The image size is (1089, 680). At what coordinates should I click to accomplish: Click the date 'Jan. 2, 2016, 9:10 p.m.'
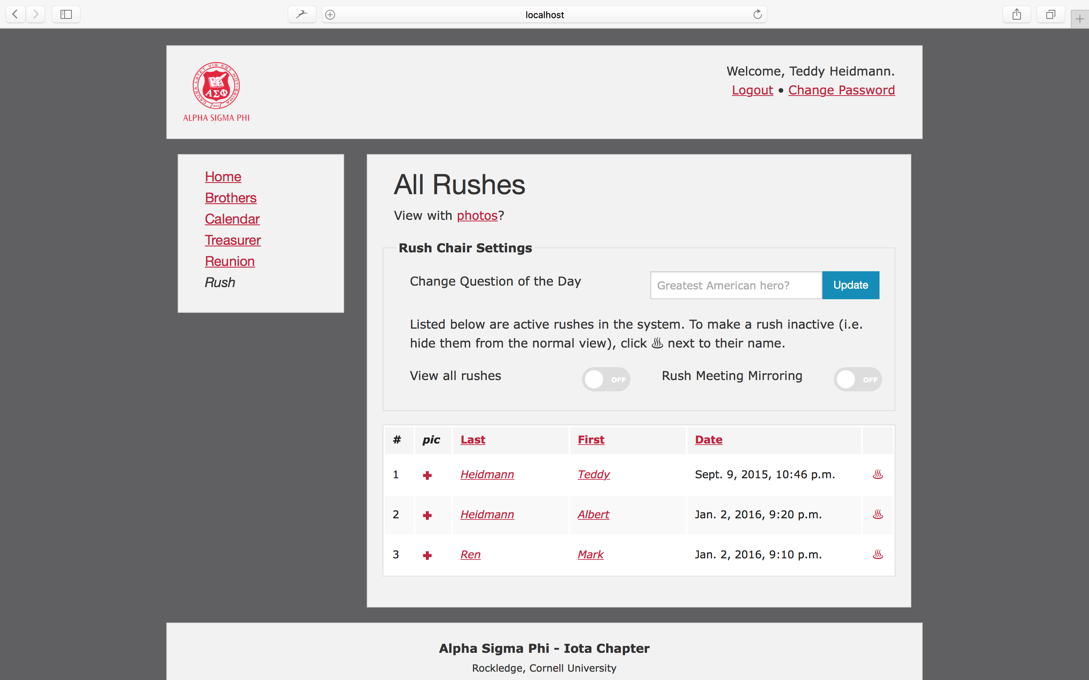(x=758, y=555)
